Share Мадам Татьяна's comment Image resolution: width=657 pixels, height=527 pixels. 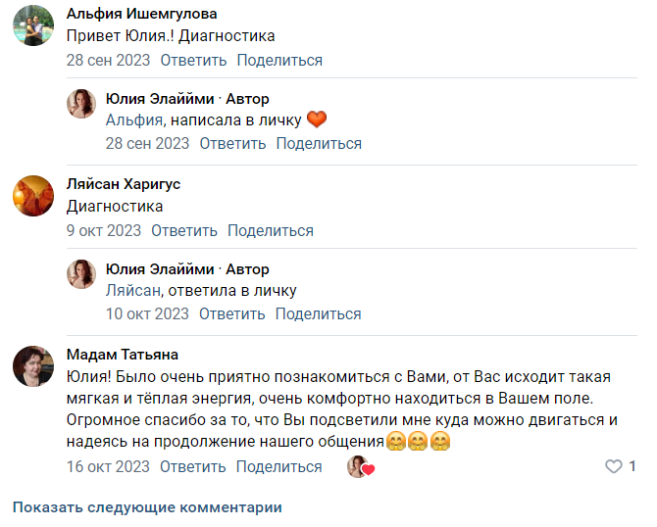coord(279,466)
